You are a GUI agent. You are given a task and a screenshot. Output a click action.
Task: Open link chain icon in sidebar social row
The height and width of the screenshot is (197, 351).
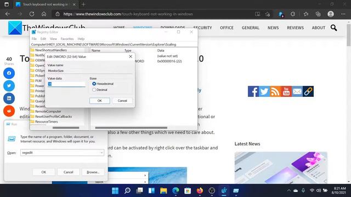(308, 91)
